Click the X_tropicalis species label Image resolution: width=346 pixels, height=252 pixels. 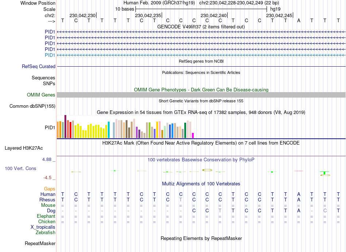[x=43, y=227]
